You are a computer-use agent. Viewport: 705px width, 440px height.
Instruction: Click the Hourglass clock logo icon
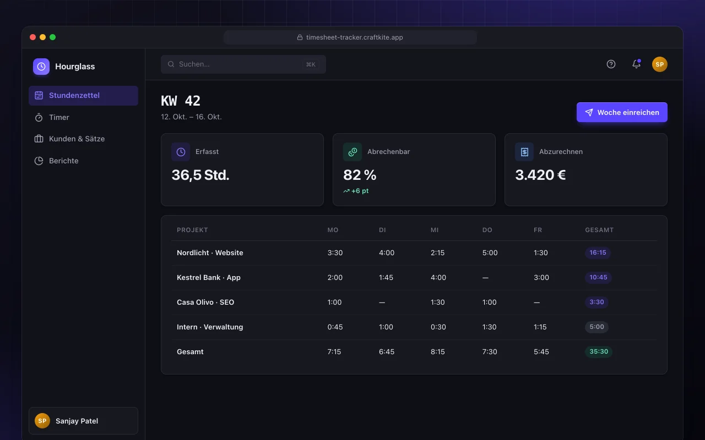pyautogui.click(x=41, y=67)
